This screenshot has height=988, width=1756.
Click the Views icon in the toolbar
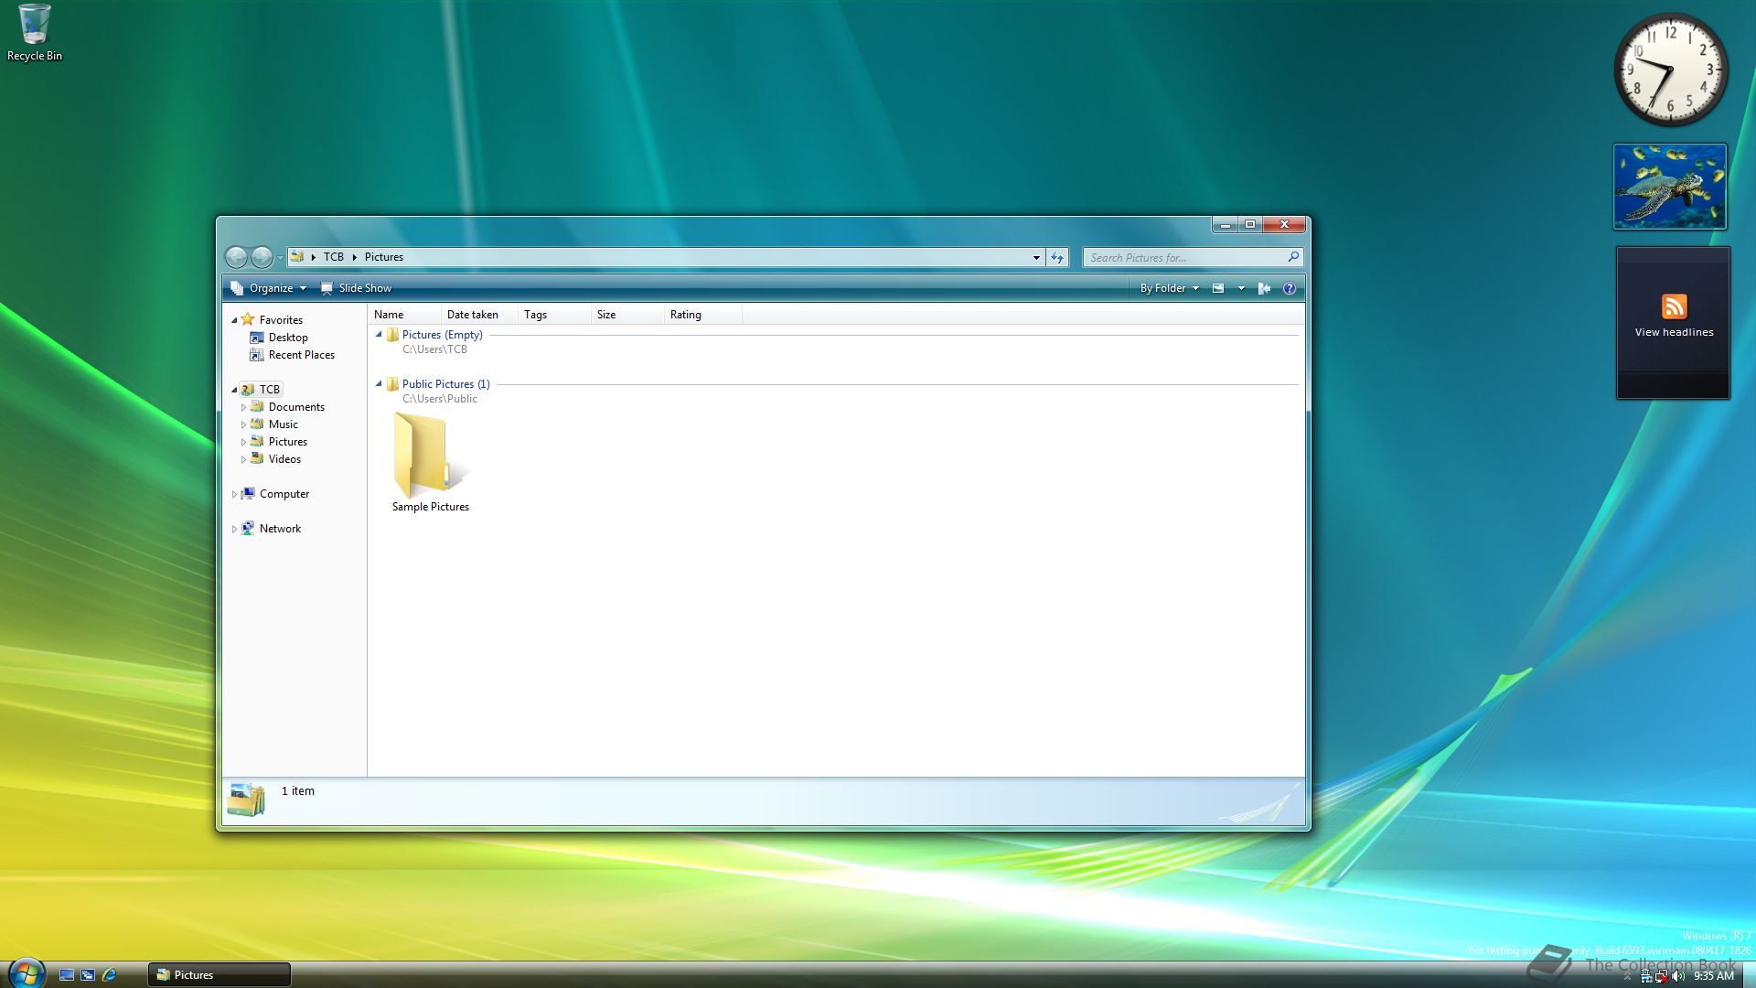pos(1218,288)
